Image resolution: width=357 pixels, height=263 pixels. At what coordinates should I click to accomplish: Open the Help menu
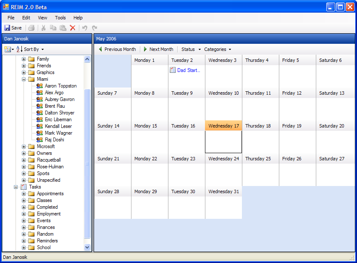point(78,18)
